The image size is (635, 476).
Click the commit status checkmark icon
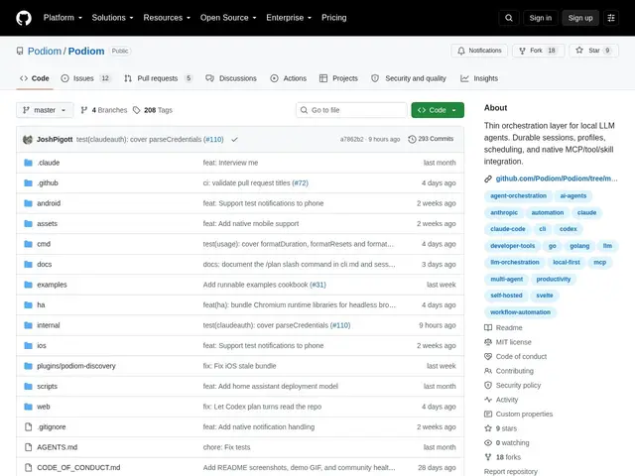(x=234, y=139)
